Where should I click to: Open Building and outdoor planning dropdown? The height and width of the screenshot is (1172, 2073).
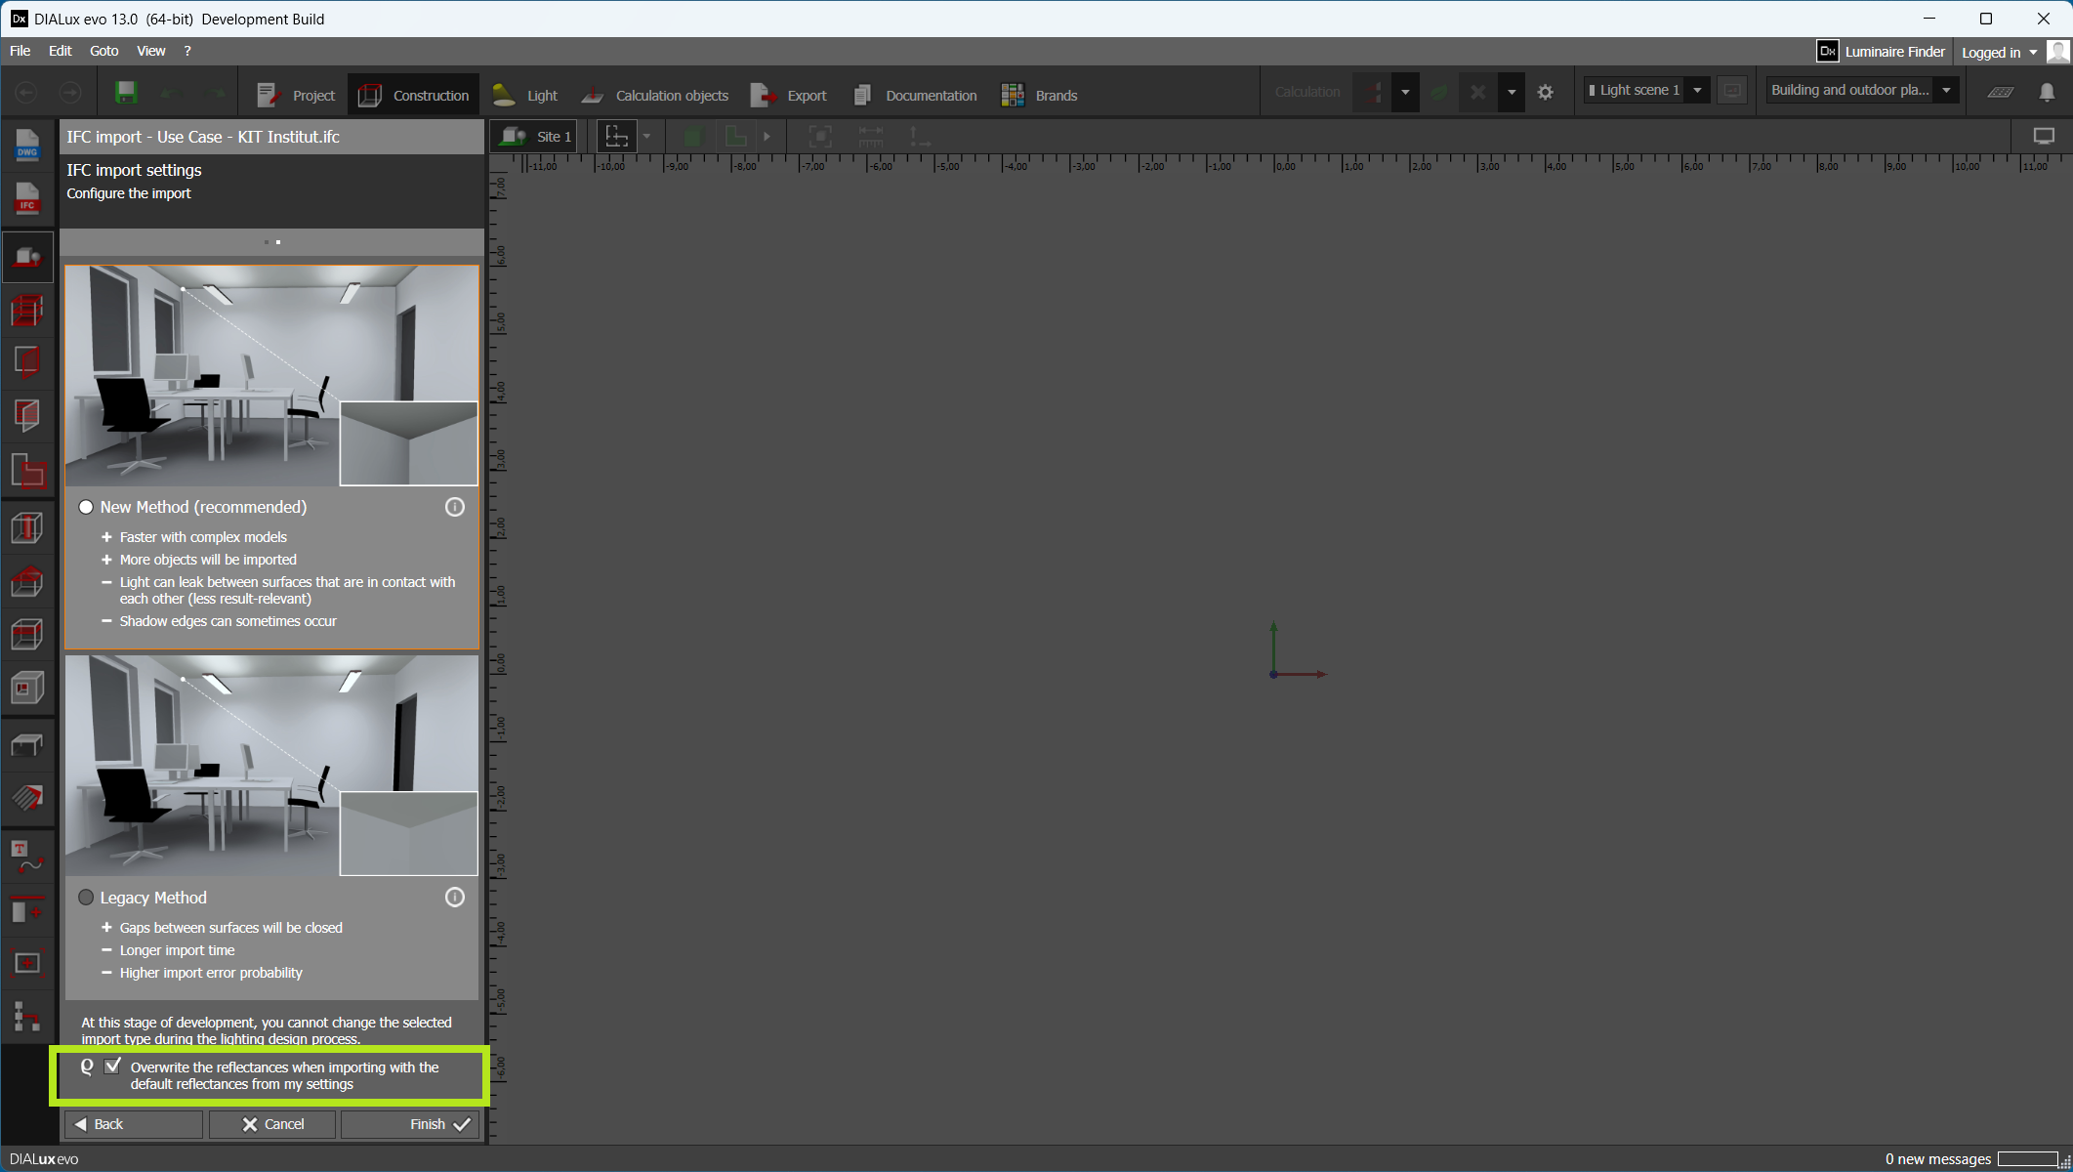pyautogui.click(x=1946, y=91)
